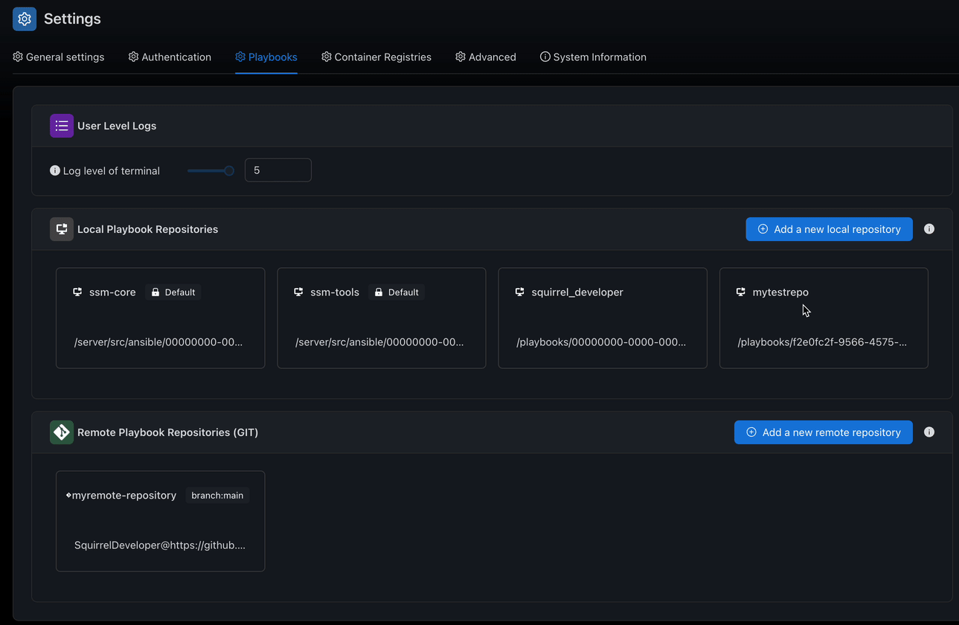Click info icon beside Add a new local repository
959x625 pixels.
[929, 229]
